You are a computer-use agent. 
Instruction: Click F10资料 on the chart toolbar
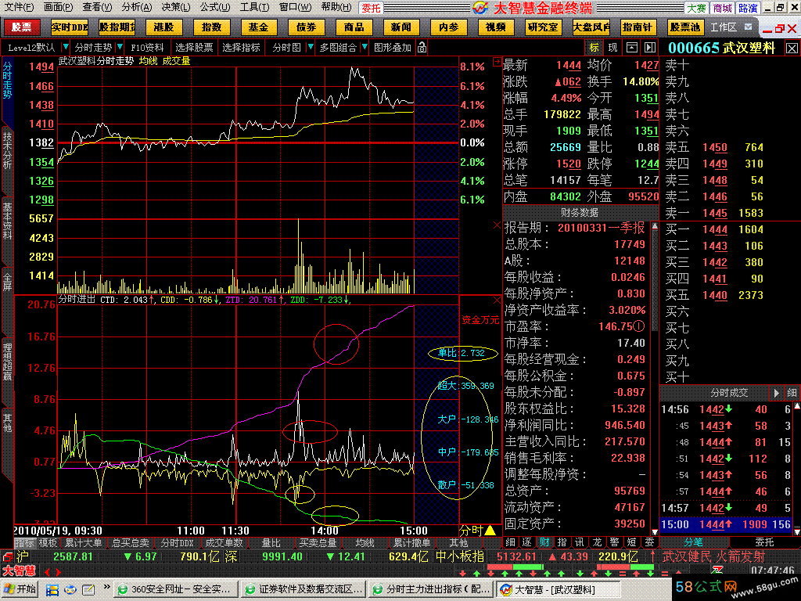[148, 48]
